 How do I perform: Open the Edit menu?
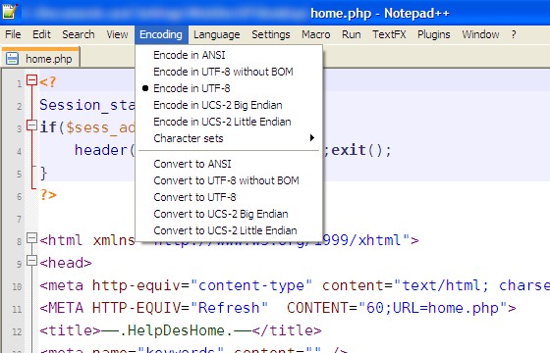[x=41, y=34]
